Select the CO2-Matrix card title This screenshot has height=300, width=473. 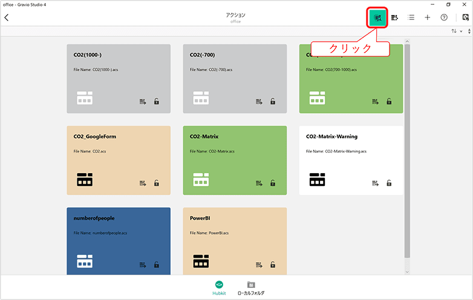(204, 136)
